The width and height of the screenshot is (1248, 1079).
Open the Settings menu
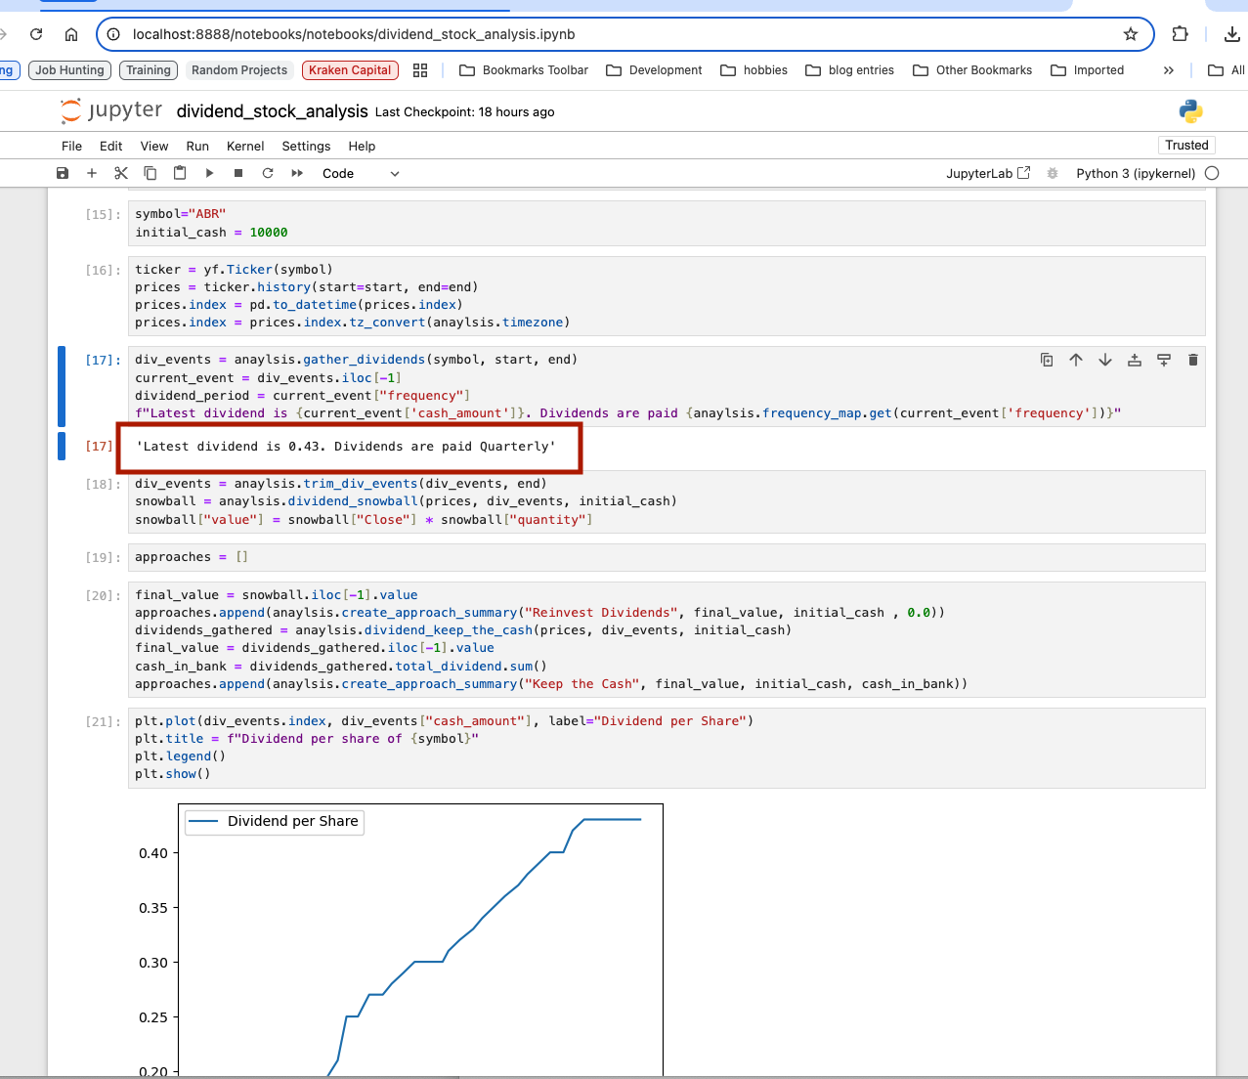306,146
